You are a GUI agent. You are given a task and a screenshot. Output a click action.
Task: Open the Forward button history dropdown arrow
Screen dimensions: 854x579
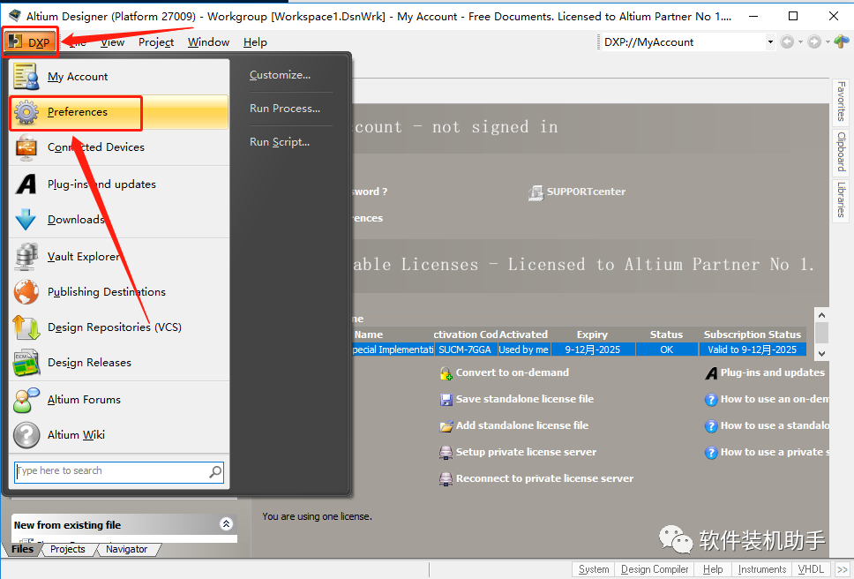tap(828, 42)
